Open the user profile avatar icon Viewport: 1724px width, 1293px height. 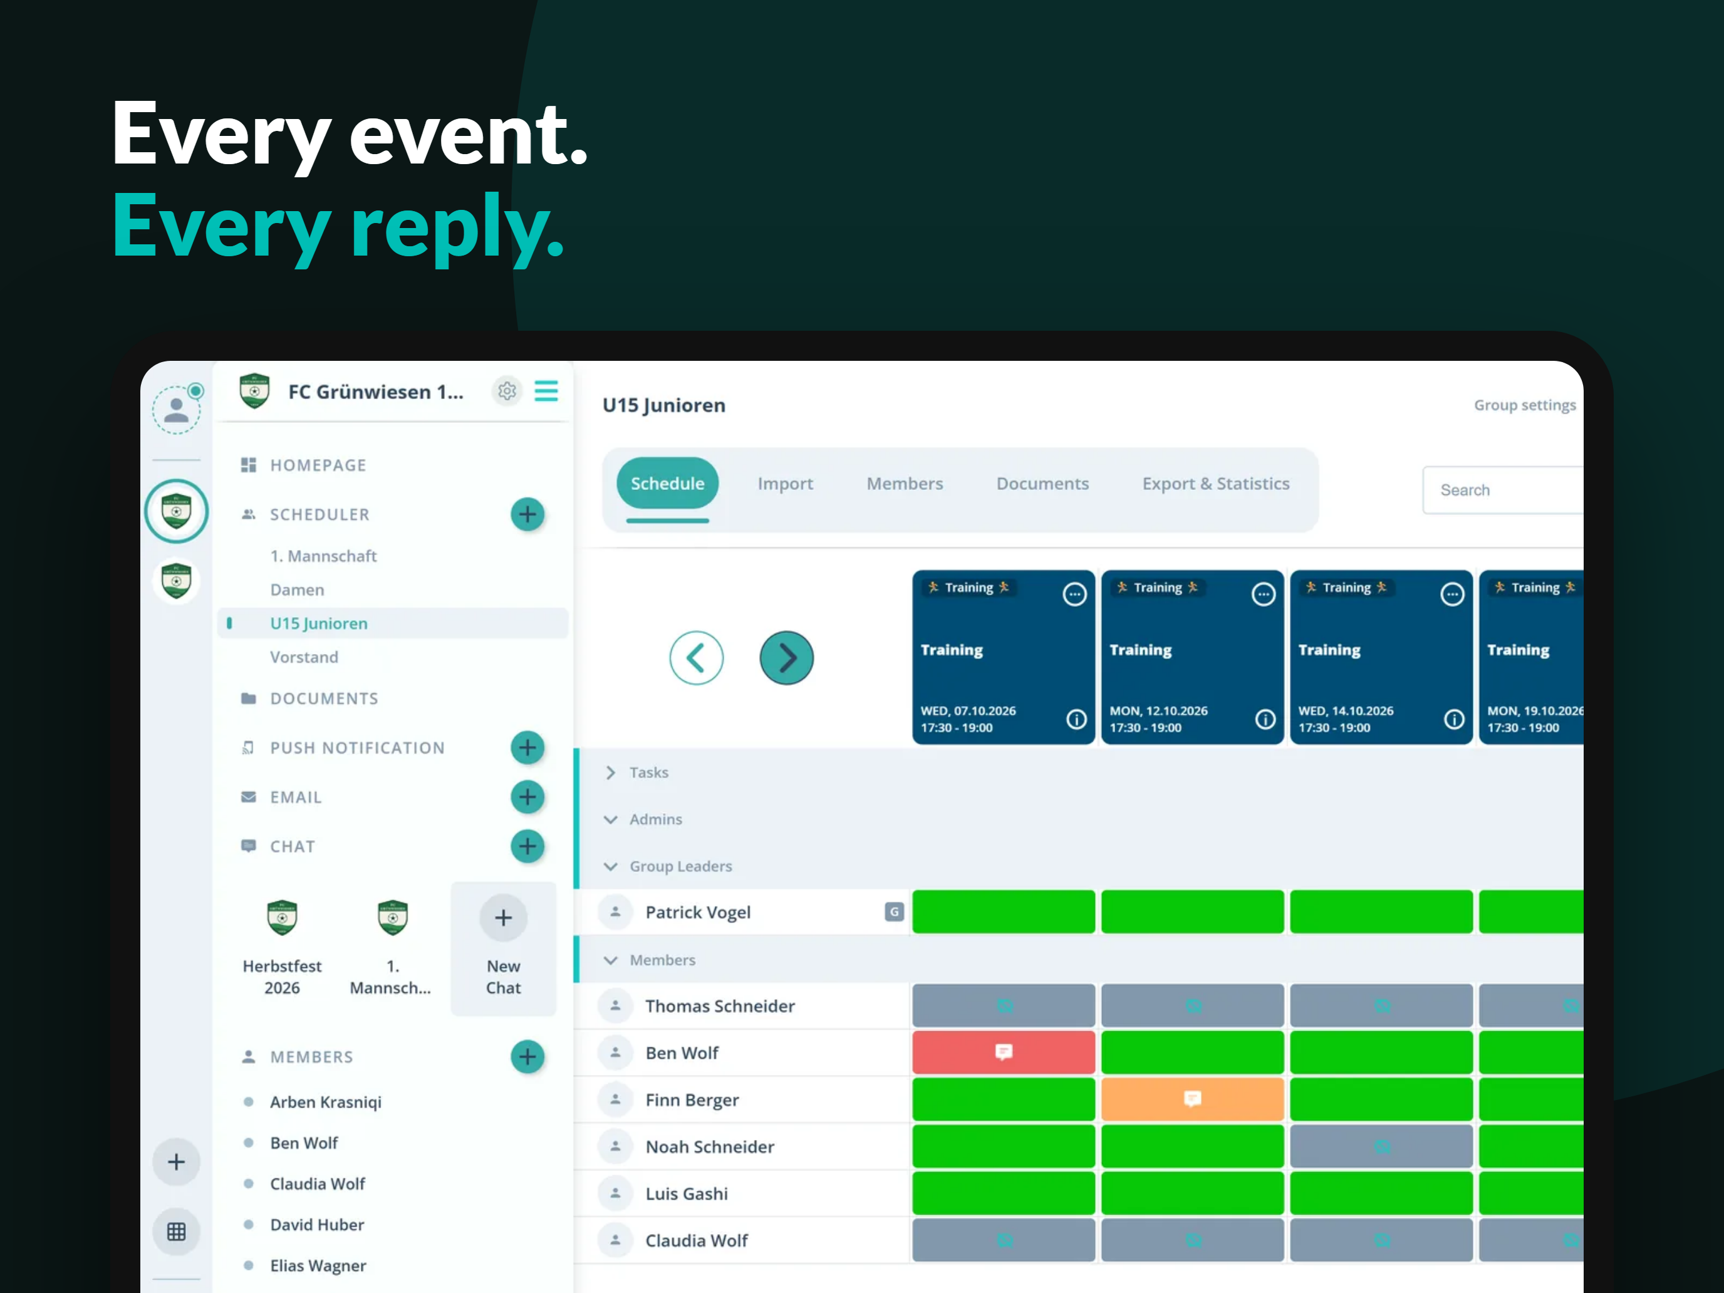coord(177,409)
